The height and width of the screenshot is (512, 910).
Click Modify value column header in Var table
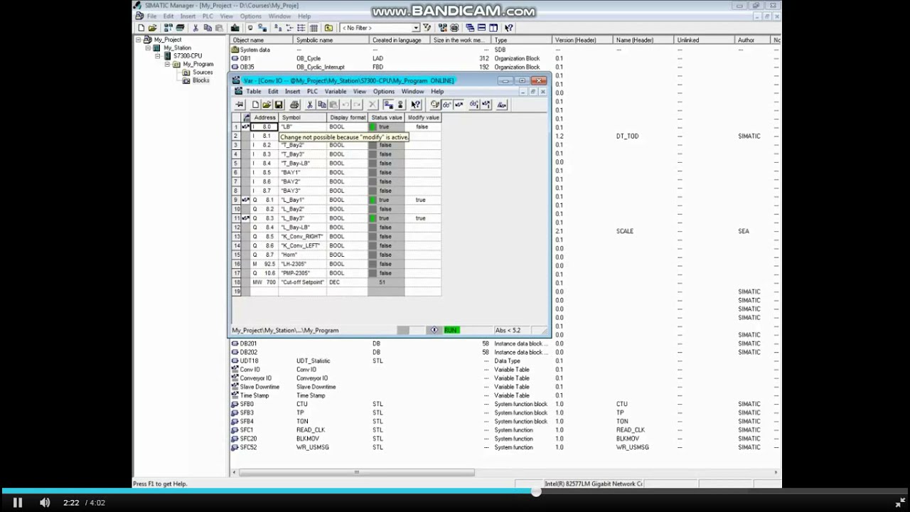(423, 117)
